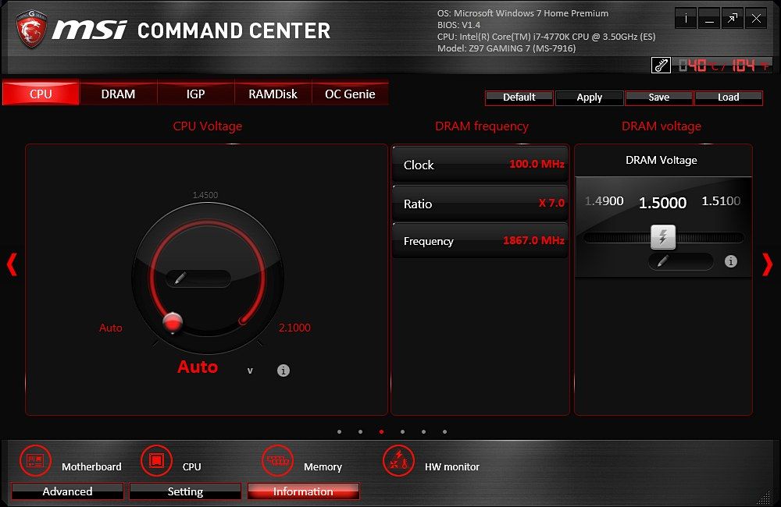Image resolution: width=781 pixels, height=507 pixels.
Task: Select 1.4900 DRAM voltage value
Action: [604, 201]
